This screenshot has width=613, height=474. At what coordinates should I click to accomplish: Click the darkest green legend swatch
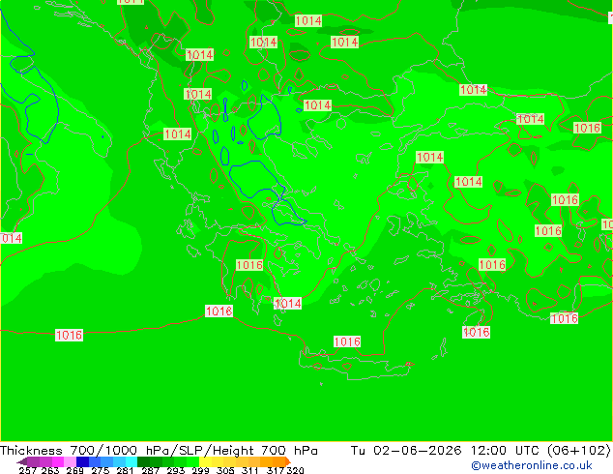pos(143,461)
